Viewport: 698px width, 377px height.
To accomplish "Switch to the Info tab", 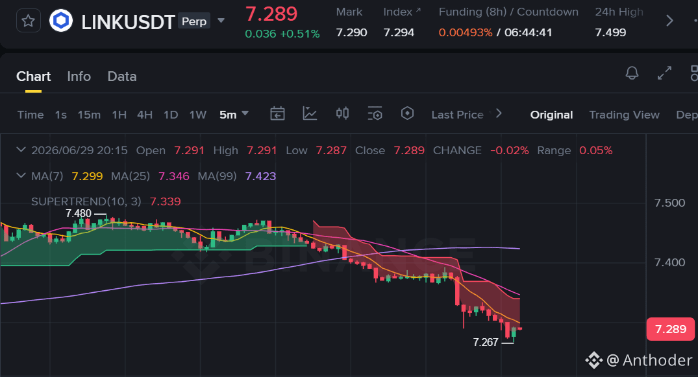I will tap(79, 76).
